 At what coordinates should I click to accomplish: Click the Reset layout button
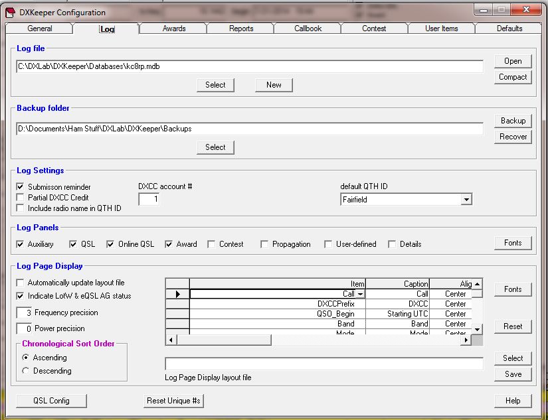(x=513, y=327)
